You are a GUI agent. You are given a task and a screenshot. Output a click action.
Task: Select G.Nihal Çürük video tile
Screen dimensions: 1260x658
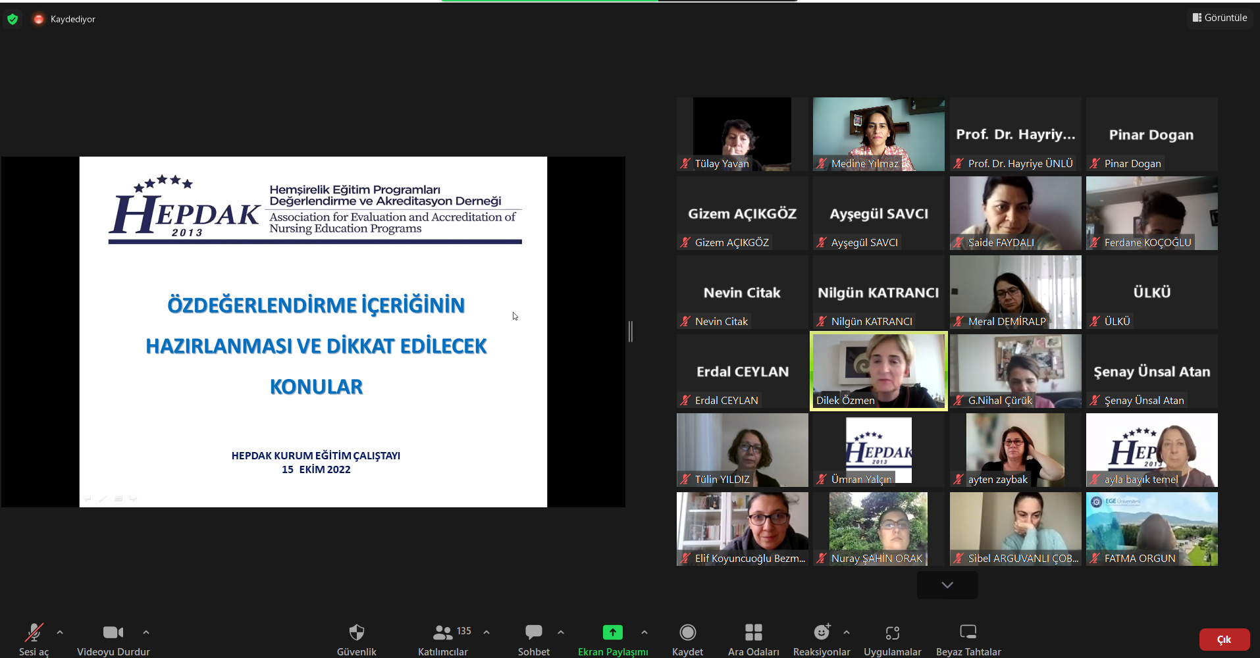1016,371
